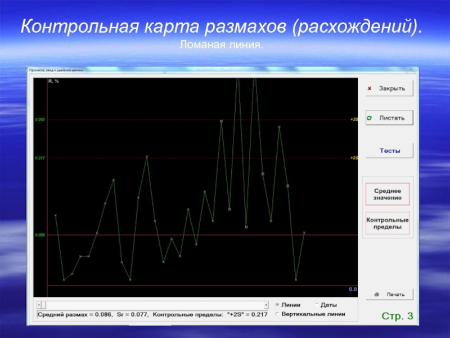The width and height of the screenshot is (450, 338).
Task: Close the window via title bar X
Action: [411, 69]
